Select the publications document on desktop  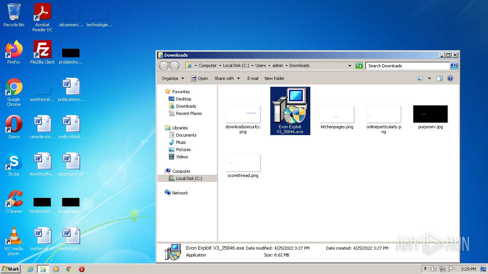point(71,90)
